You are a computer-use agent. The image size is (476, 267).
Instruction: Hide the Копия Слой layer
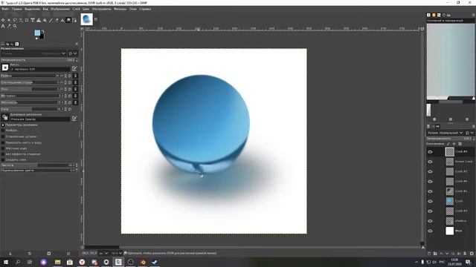click(x=430, y=162)
